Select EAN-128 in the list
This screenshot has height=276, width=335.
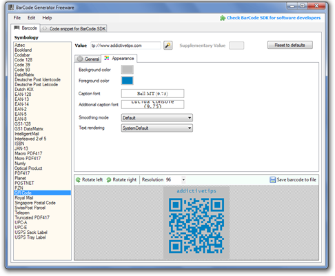click(x=23, y=95)
